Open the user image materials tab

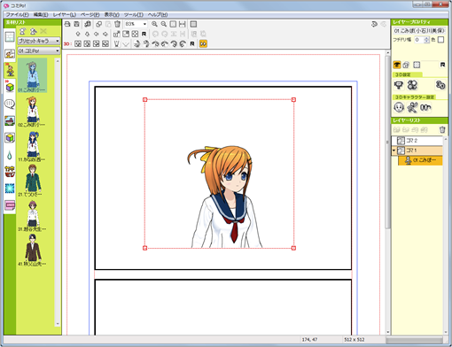pos(10,205)
